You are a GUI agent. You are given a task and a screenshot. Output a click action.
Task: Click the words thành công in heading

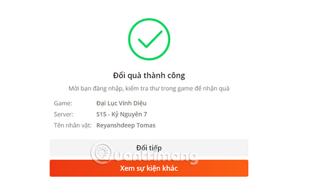click(164, 76)
